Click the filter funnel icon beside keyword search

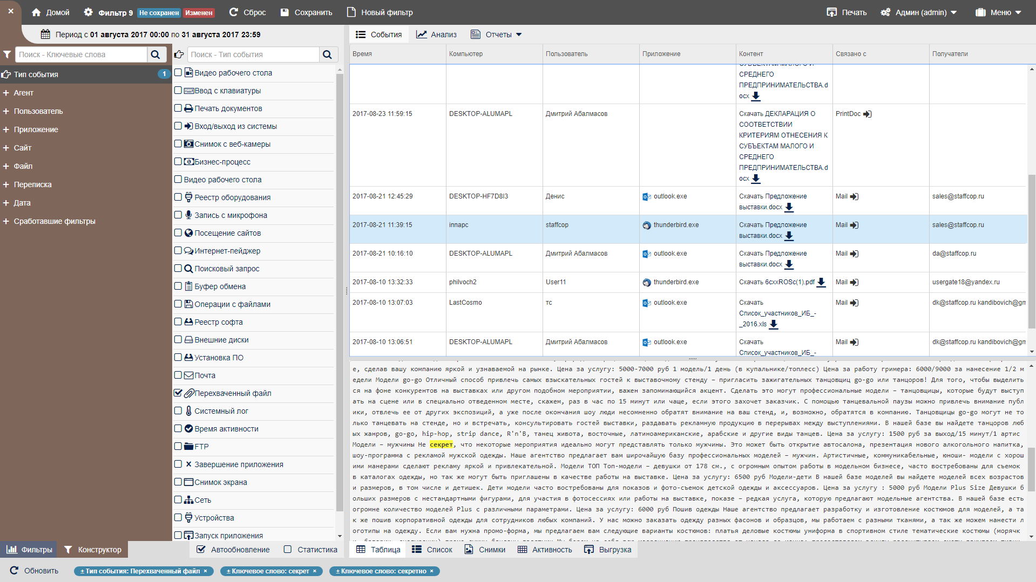[7, 54]
